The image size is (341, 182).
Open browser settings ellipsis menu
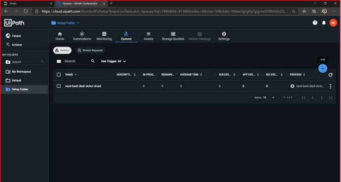pos(334,11)
